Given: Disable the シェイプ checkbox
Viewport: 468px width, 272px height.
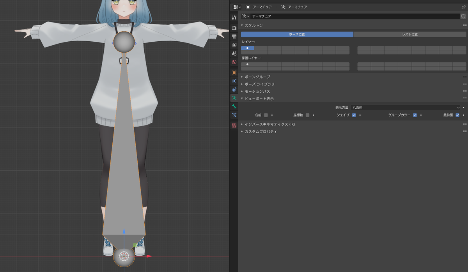Looking at the screenshot, I should (354, 115).
